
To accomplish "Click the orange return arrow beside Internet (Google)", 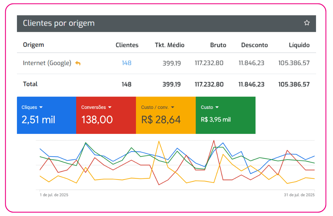I will pos(78,63).
